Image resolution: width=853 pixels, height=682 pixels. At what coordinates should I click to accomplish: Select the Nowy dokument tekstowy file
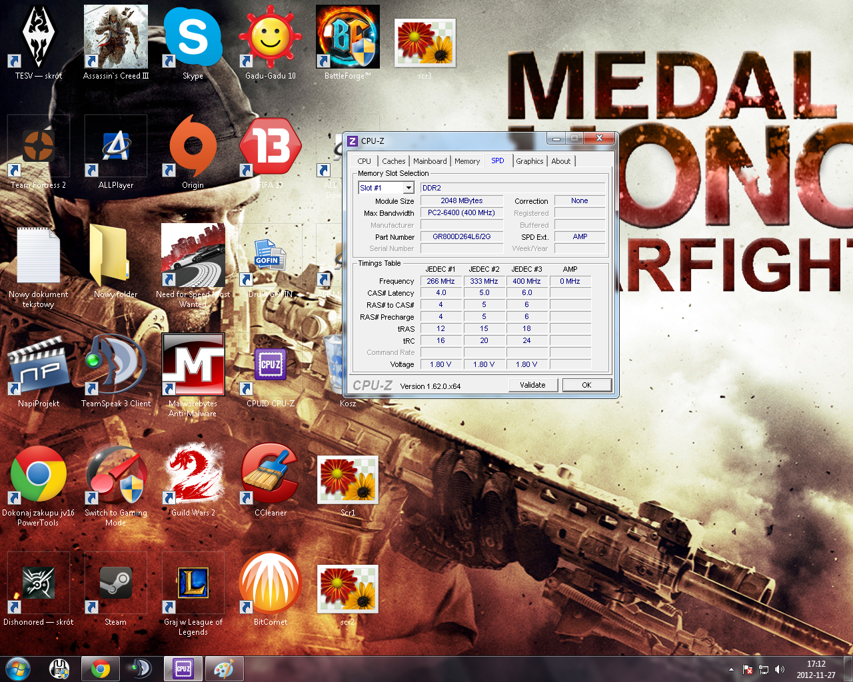pyautogui.click(x=39, y=266)
